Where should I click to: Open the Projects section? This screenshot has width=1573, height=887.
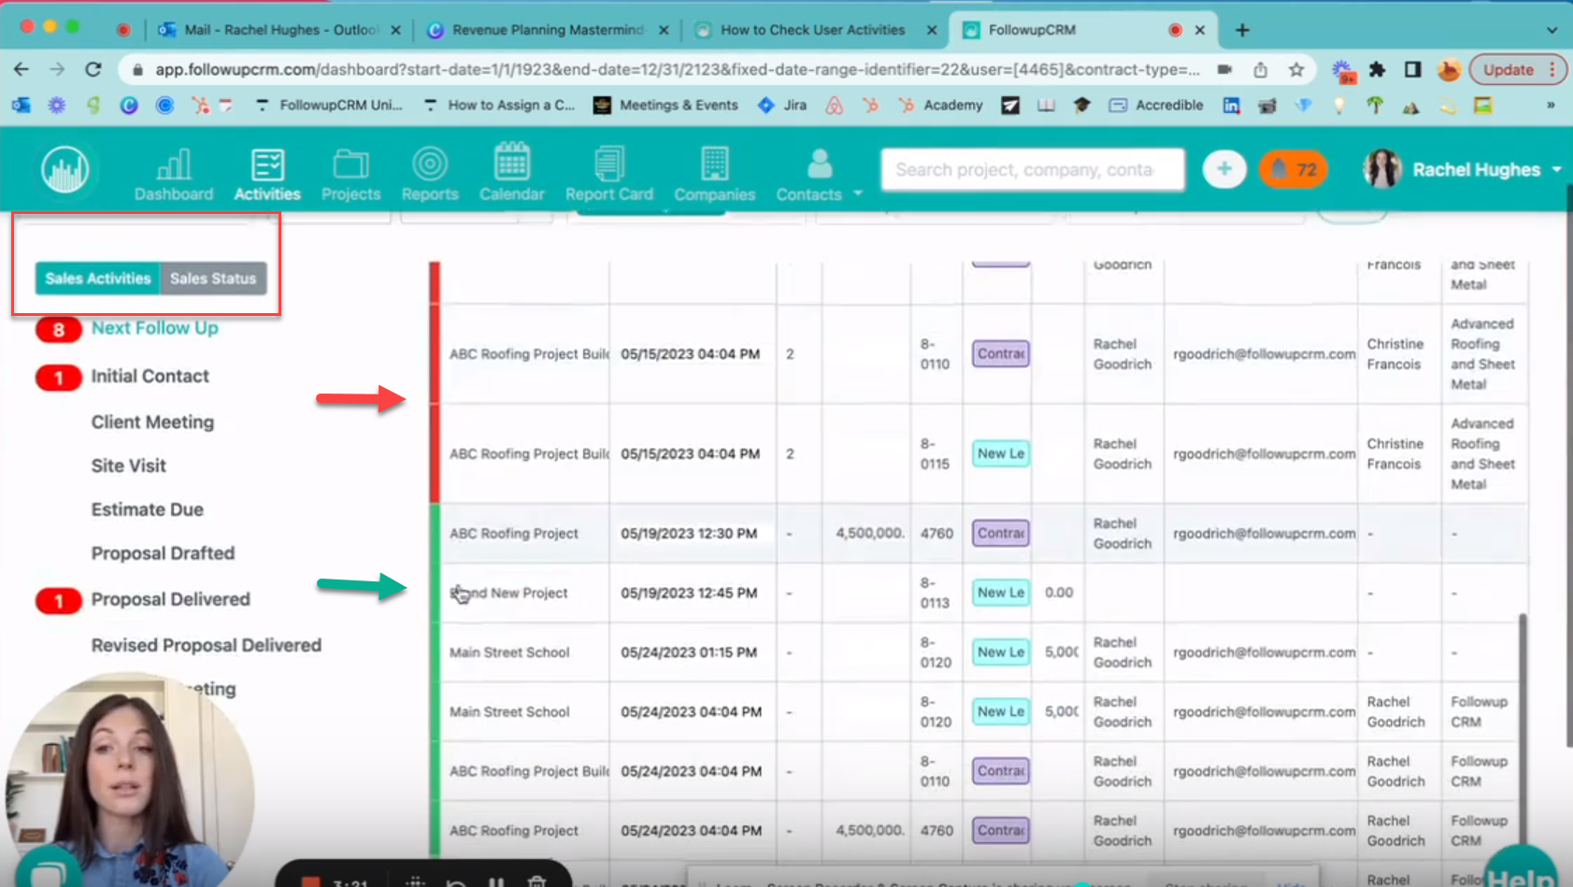tap(350, 173)
